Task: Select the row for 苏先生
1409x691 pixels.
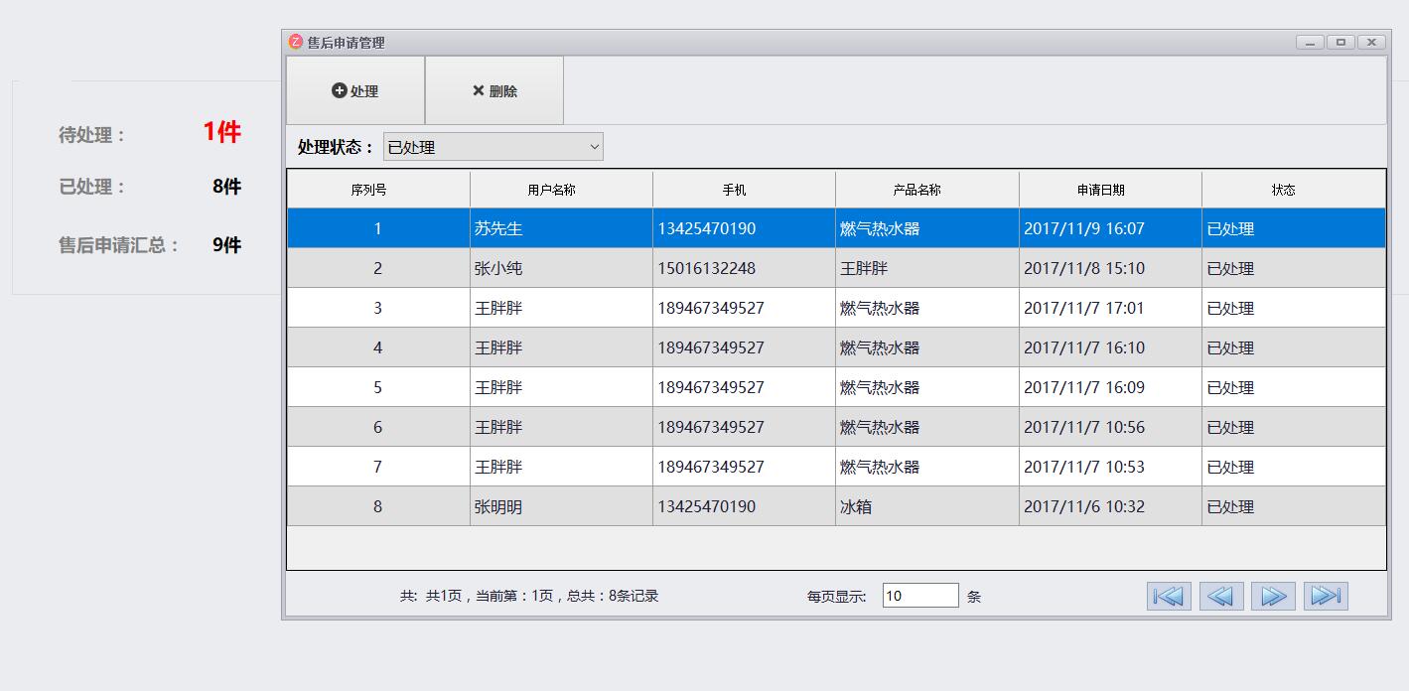Action: coord(836,228)
